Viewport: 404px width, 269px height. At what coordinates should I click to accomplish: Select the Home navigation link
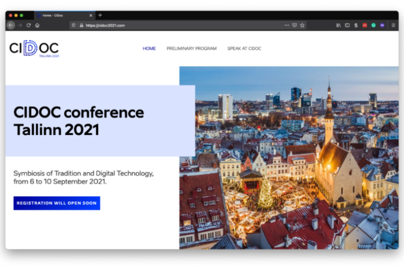point(149,49)
